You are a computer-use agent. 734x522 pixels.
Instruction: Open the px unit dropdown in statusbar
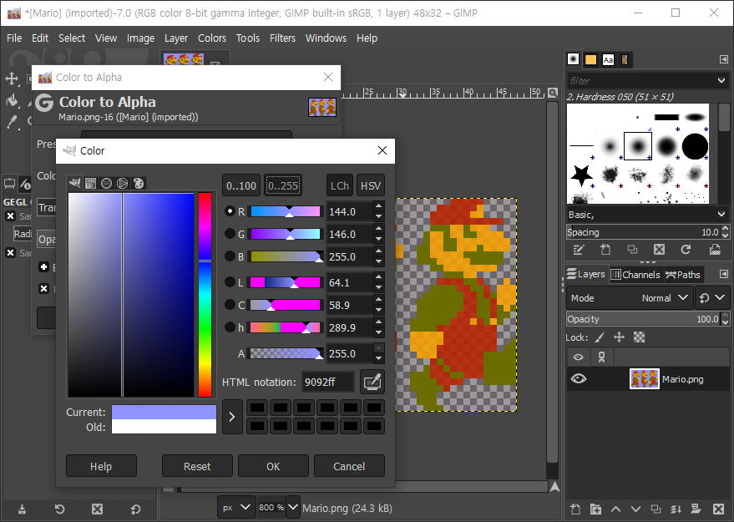pos(236,508)
